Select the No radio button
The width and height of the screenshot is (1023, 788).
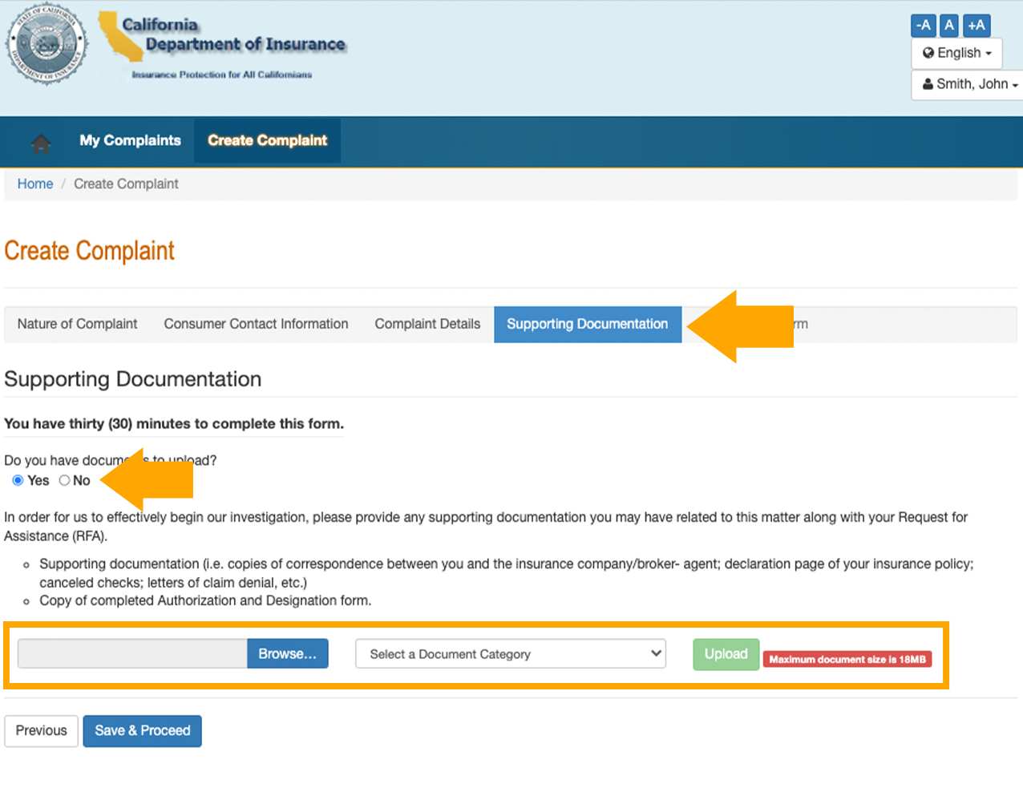click(64, 480)
